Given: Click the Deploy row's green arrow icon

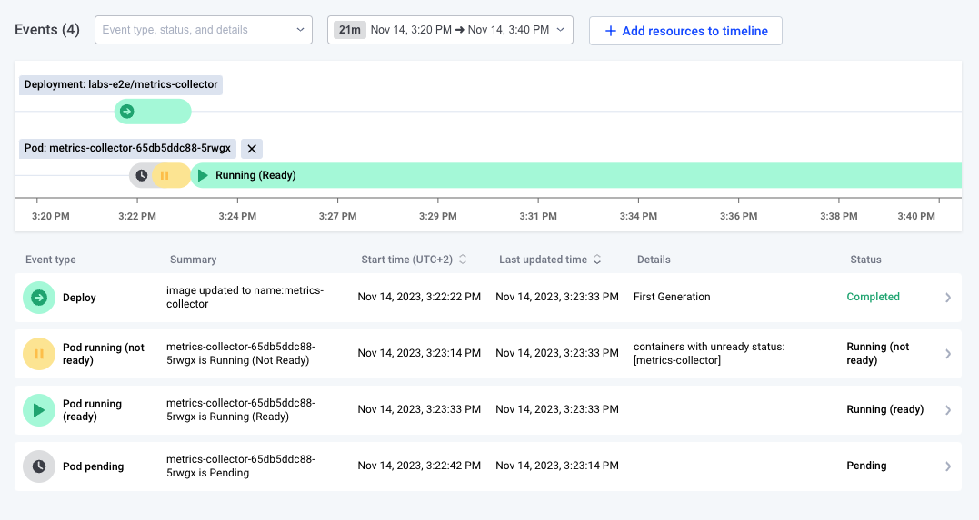Looking at the screenshot, I should pyautogui.click(x=39, y=298).
